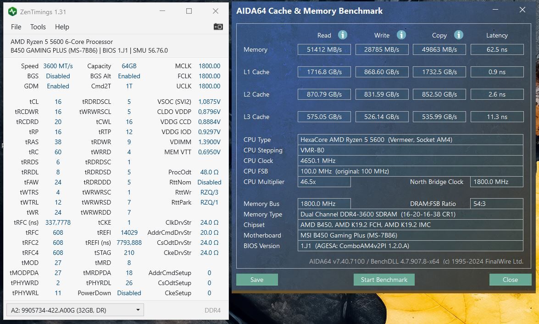The height and width of the screenshot is (324, 539).
Task: Click the green Close button in AIDA64
Action: [x=510, y=280]
